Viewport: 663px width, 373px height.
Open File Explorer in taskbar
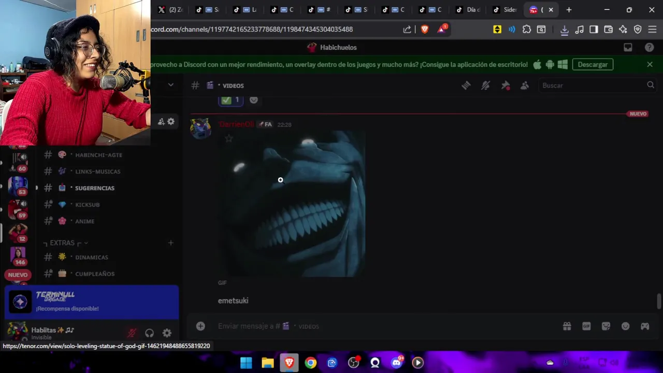pos(268,363)
